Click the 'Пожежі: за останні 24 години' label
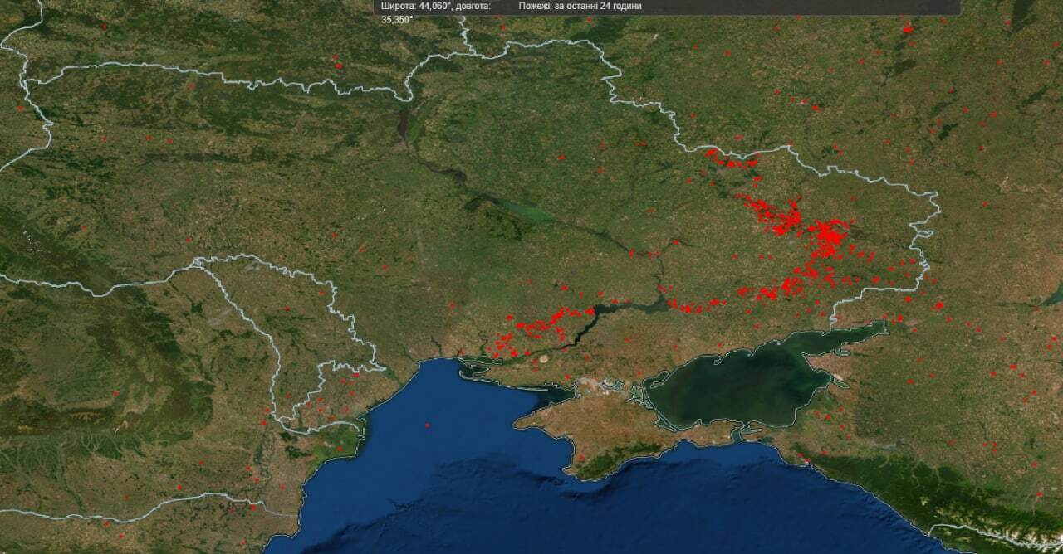 pyautogui.click(x=580, y=6)
